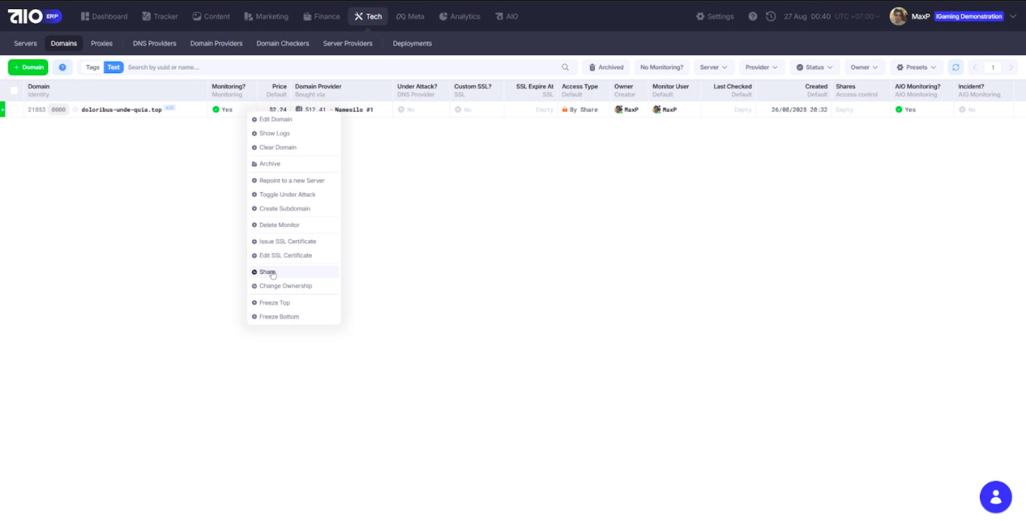This screenshot has width=1026, height=521.
Task: Select Issue SSL Certificate menu entry
Action: (294, 242)
